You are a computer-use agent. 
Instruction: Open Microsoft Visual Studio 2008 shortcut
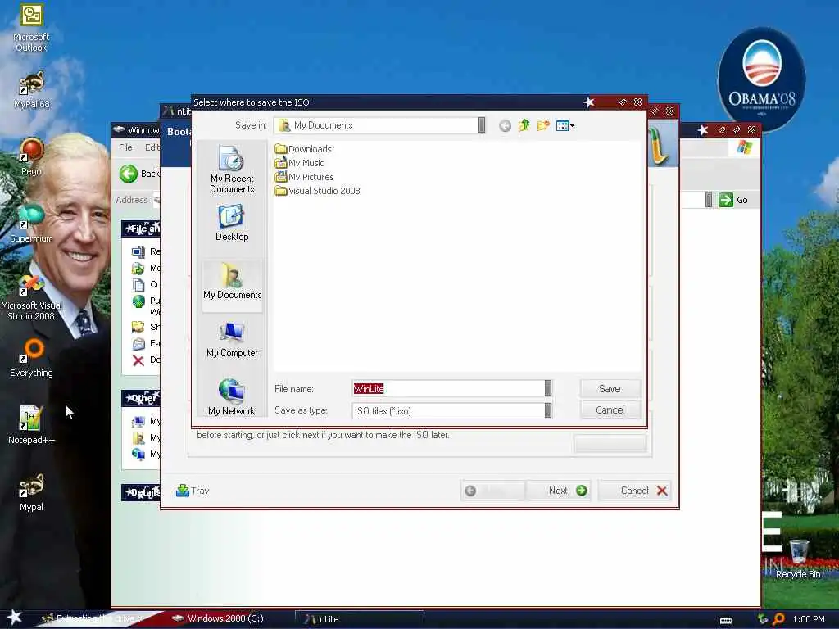point(31,296)
